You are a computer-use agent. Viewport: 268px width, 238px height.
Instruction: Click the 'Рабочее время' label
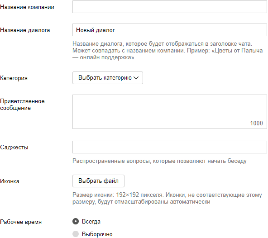point(21,222)
